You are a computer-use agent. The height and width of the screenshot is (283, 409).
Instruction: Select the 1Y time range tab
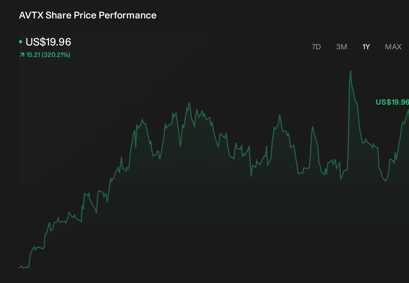coord(366,47)
